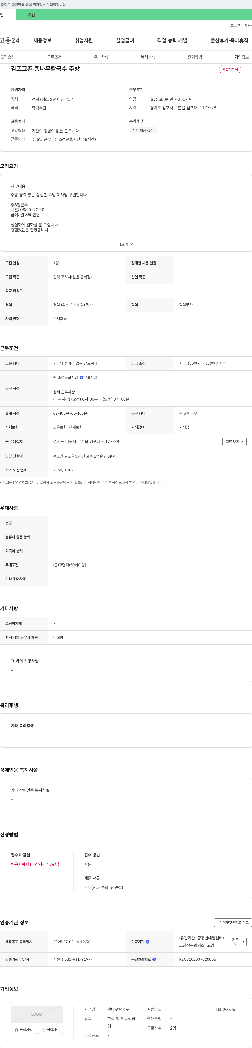Click the 열람차단 button
The height and width of the screenshot is (1048, 252).
click(50, 1030)
